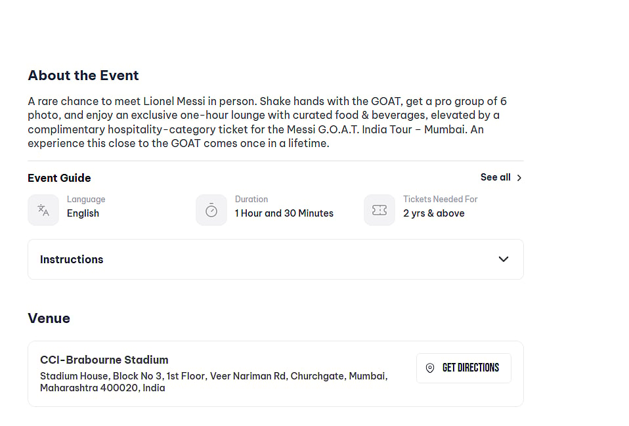Click the right arrow beside See all
Image resolution: width=629 pixels, height=426 pixels.
(519, 178)
